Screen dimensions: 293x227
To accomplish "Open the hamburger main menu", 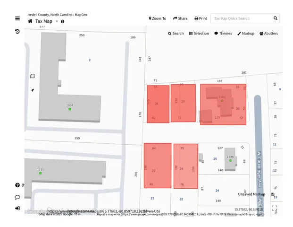I will (x=17, y=18).
